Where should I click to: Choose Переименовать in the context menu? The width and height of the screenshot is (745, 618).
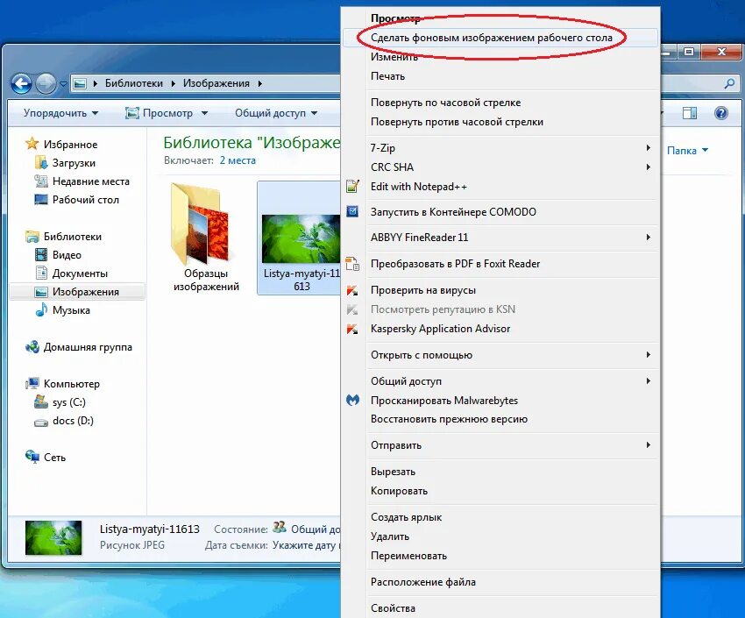point(500,556)
